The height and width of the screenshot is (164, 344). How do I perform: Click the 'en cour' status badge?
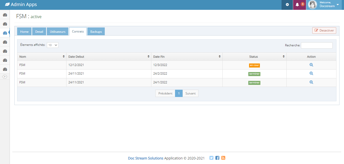254,65
